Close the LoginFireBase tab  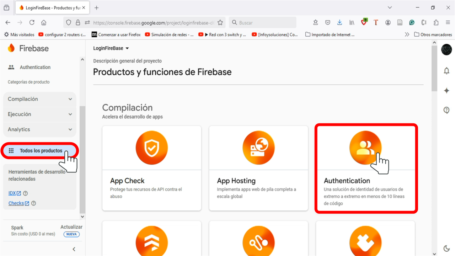click(x=84, y=8)
